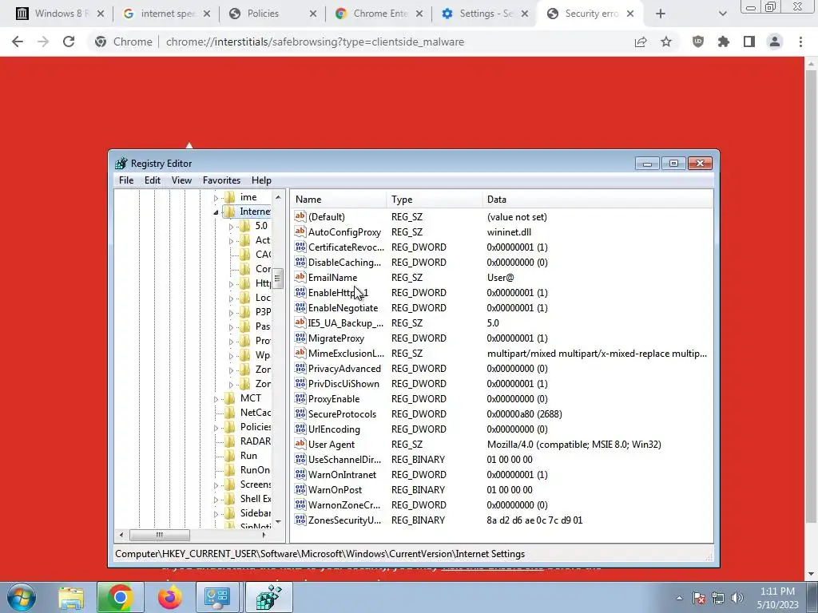Screen dimensions: 818x613
Task: Open the volume speaker tray icon
Action: (x=737, y=598)
